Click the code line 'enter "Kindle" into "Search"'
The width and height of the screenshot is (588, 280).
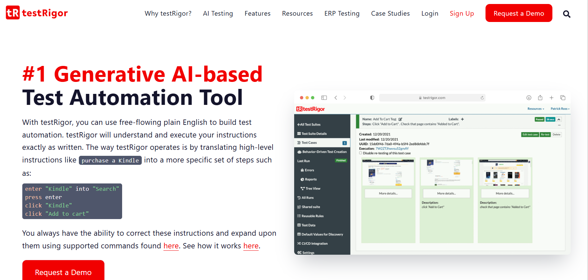72,189
